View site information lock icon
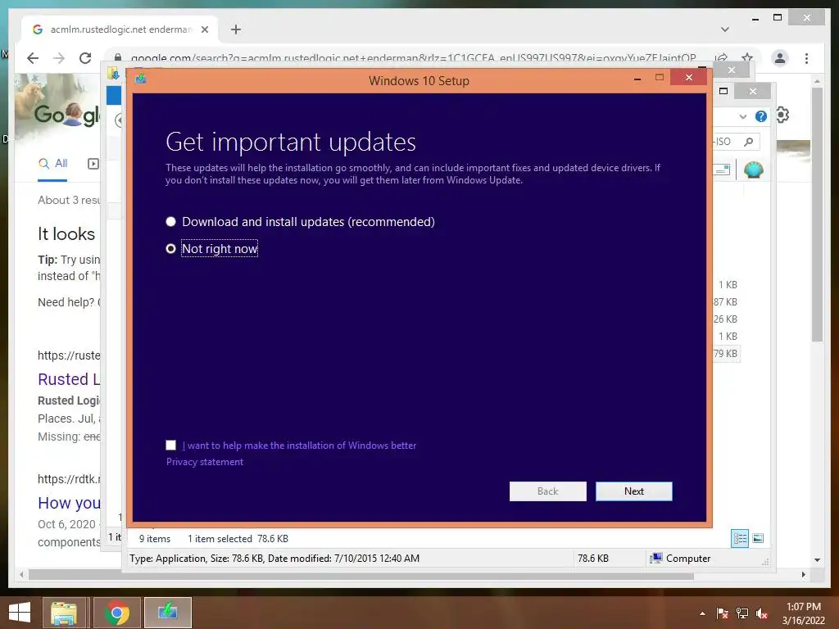Image resolution: width=839 pixels, height=629 pixels. click(118, 58)
